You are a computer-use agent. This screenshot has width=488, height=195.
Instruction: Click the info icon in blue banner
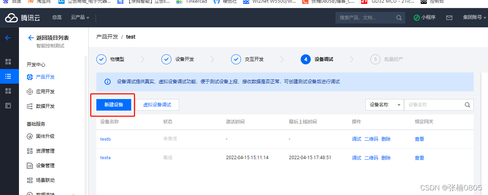tap(108, 82)
